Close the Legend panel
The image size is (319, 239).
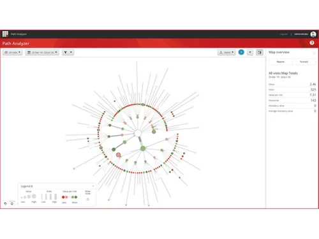point(93,186)
